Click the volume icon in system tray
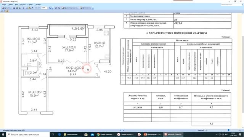The width and height of the screenshot is (244, 137). (x=223, y=134)
